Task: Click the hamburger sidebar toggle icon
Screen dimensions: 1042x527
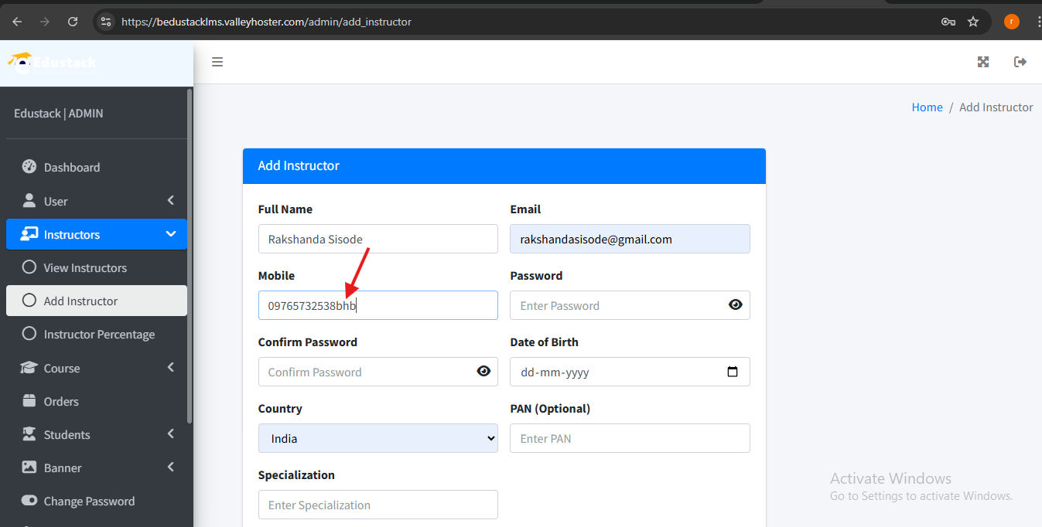Action: coord(217,62)
